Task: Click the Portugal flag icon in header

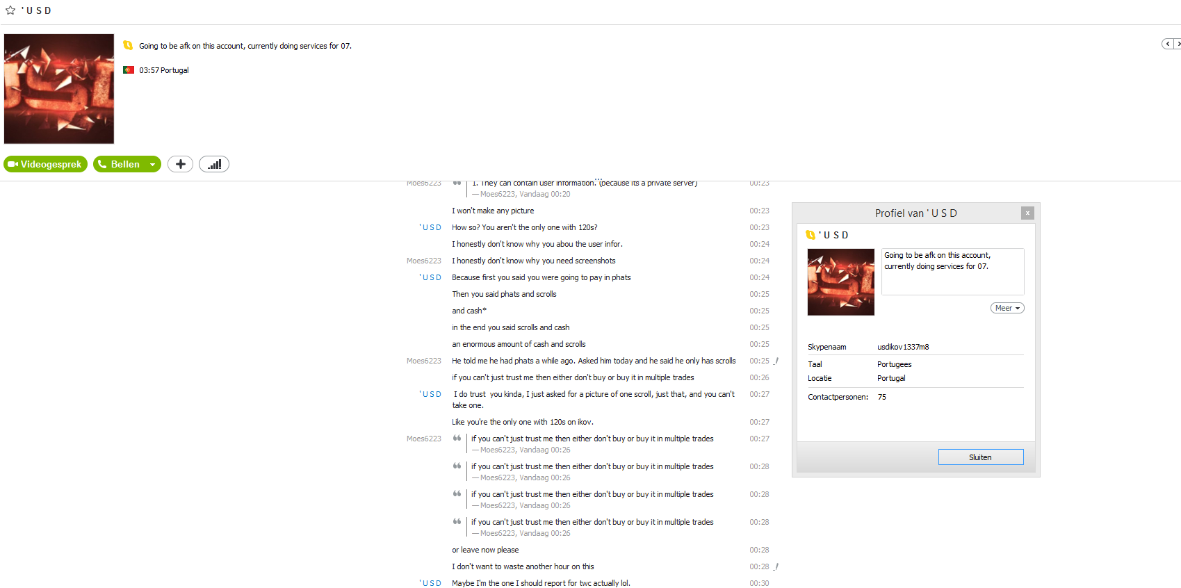Action: [128, 70]
